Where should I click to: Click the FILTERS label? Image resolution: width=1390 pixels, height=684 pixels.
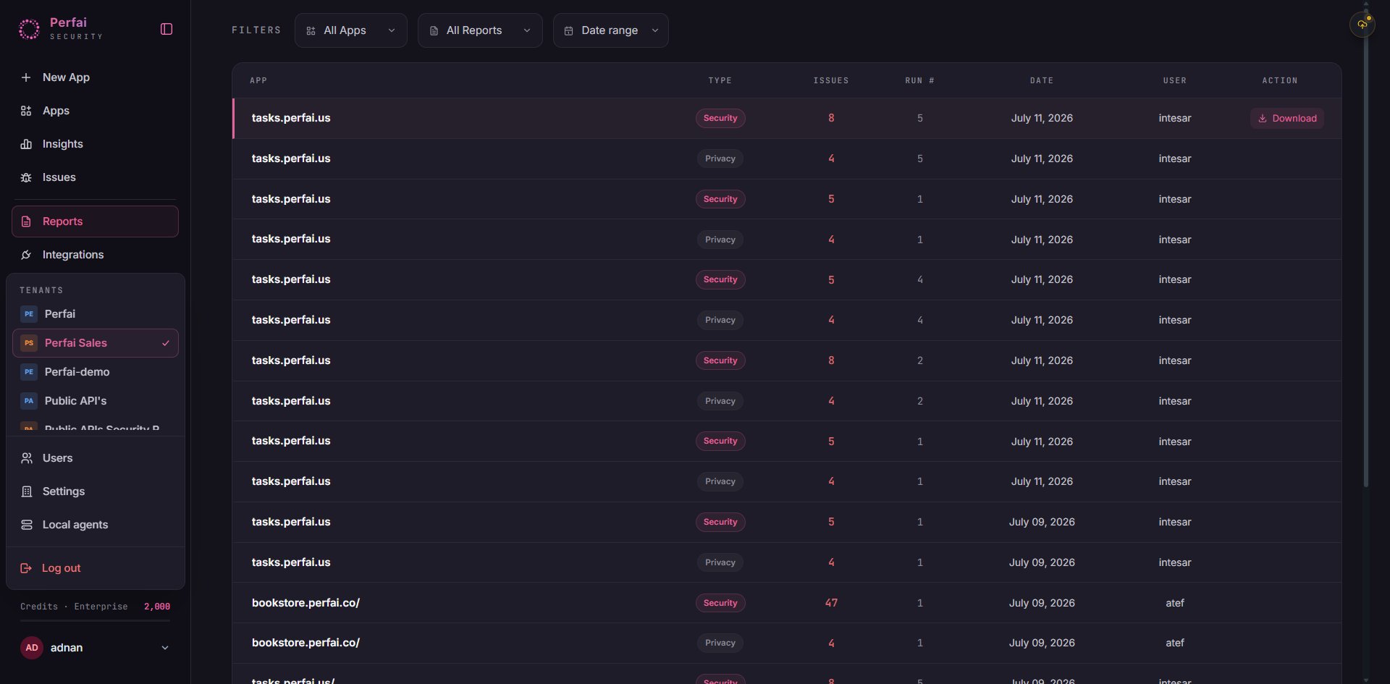(x=256, y=30)
